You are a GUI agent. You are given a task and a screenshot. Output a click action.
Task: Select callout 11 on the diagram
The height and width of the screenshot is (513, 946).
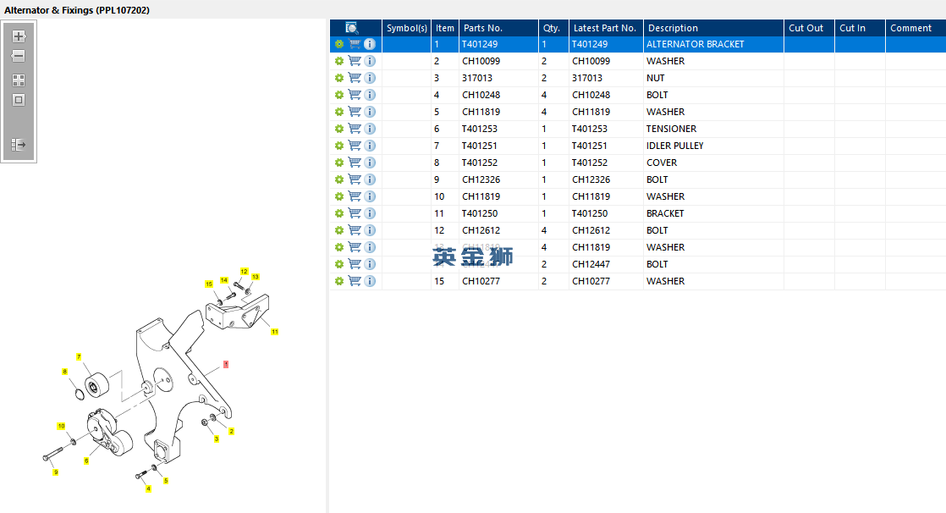pos(274,332)
